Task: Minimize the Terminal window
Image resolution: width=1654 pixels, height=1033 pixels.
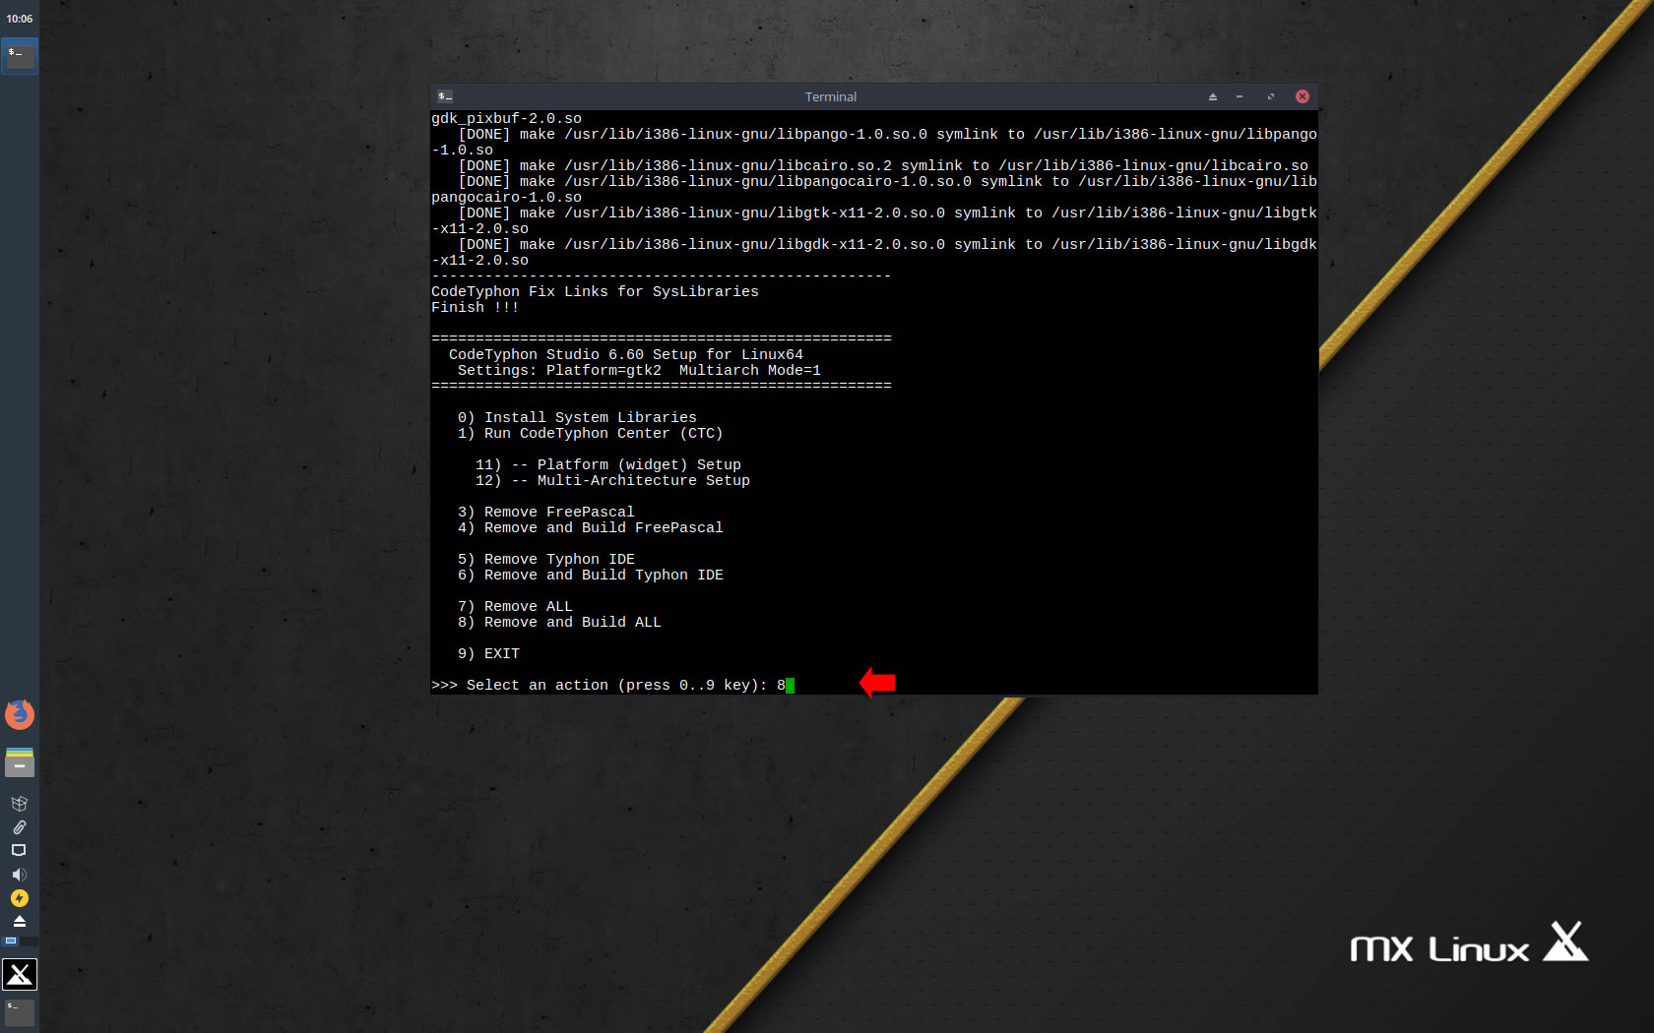Action: point(1240,96)
